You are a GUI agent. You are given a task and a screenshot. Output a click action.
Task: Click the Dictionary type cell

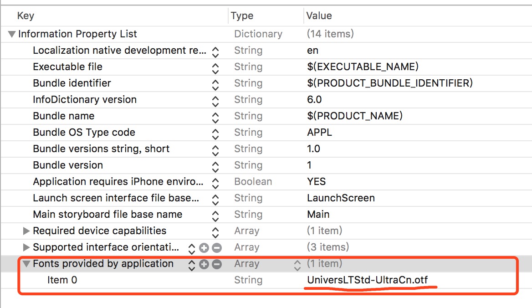click(258, 34)
